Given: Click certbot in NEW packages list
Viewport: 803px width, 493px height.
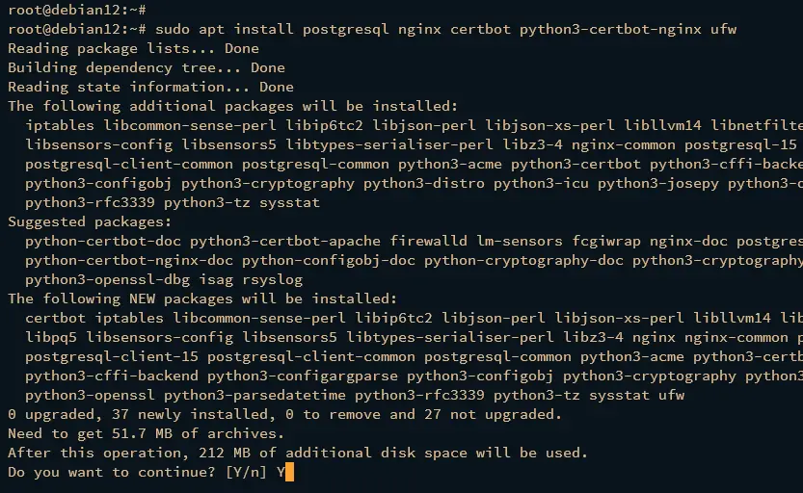Looking at the screenshot, I should pos(55,318).
